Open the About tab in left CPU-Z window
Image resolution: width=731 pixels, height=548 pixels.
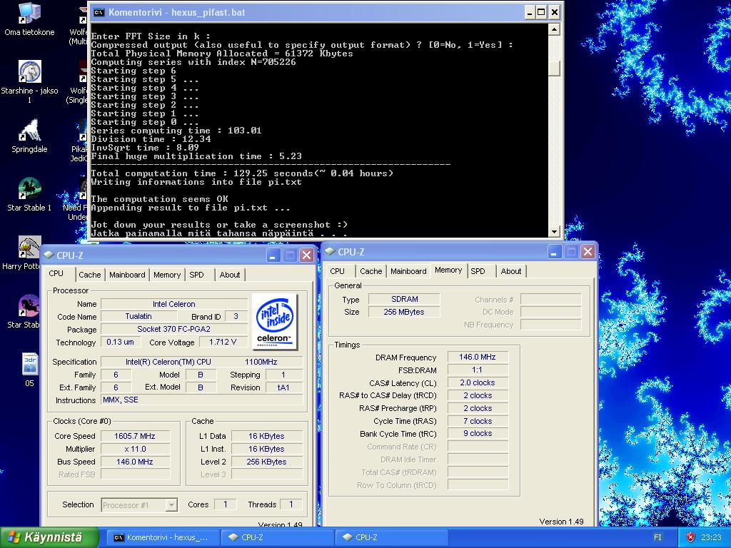coord(230,275)
